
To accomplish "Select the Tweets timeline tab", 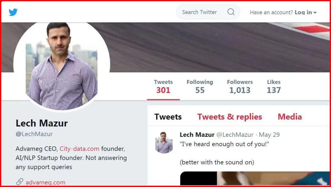I will pyautogui.click(x=168, y=117).
